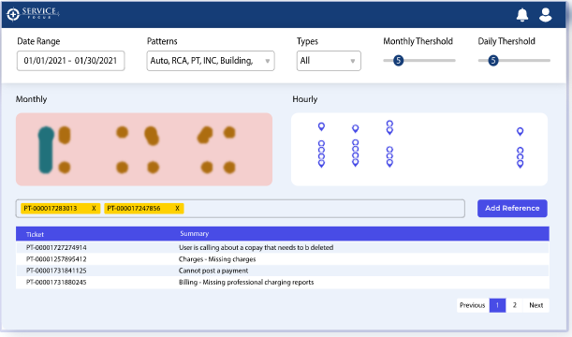Go to the Previous page
The width and height of the screenshot is (572, 337).
pos(473,305)
